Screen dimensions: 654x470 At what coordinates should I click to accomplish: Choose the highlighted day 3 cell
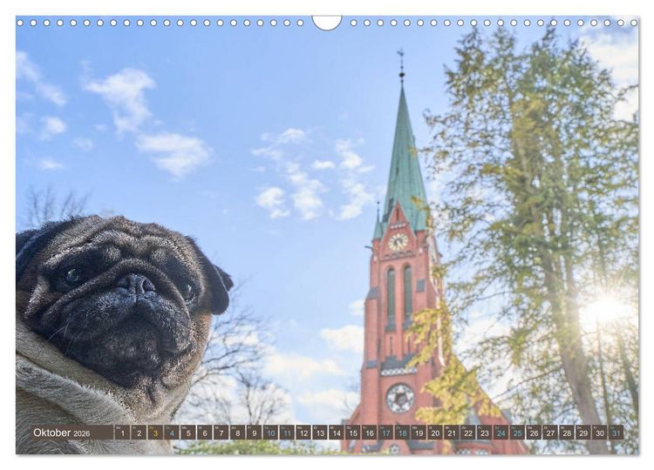point(155,433)
